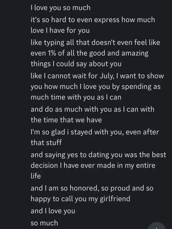
Task: Click the line starting "even 1% of all"
Action: 89,53
